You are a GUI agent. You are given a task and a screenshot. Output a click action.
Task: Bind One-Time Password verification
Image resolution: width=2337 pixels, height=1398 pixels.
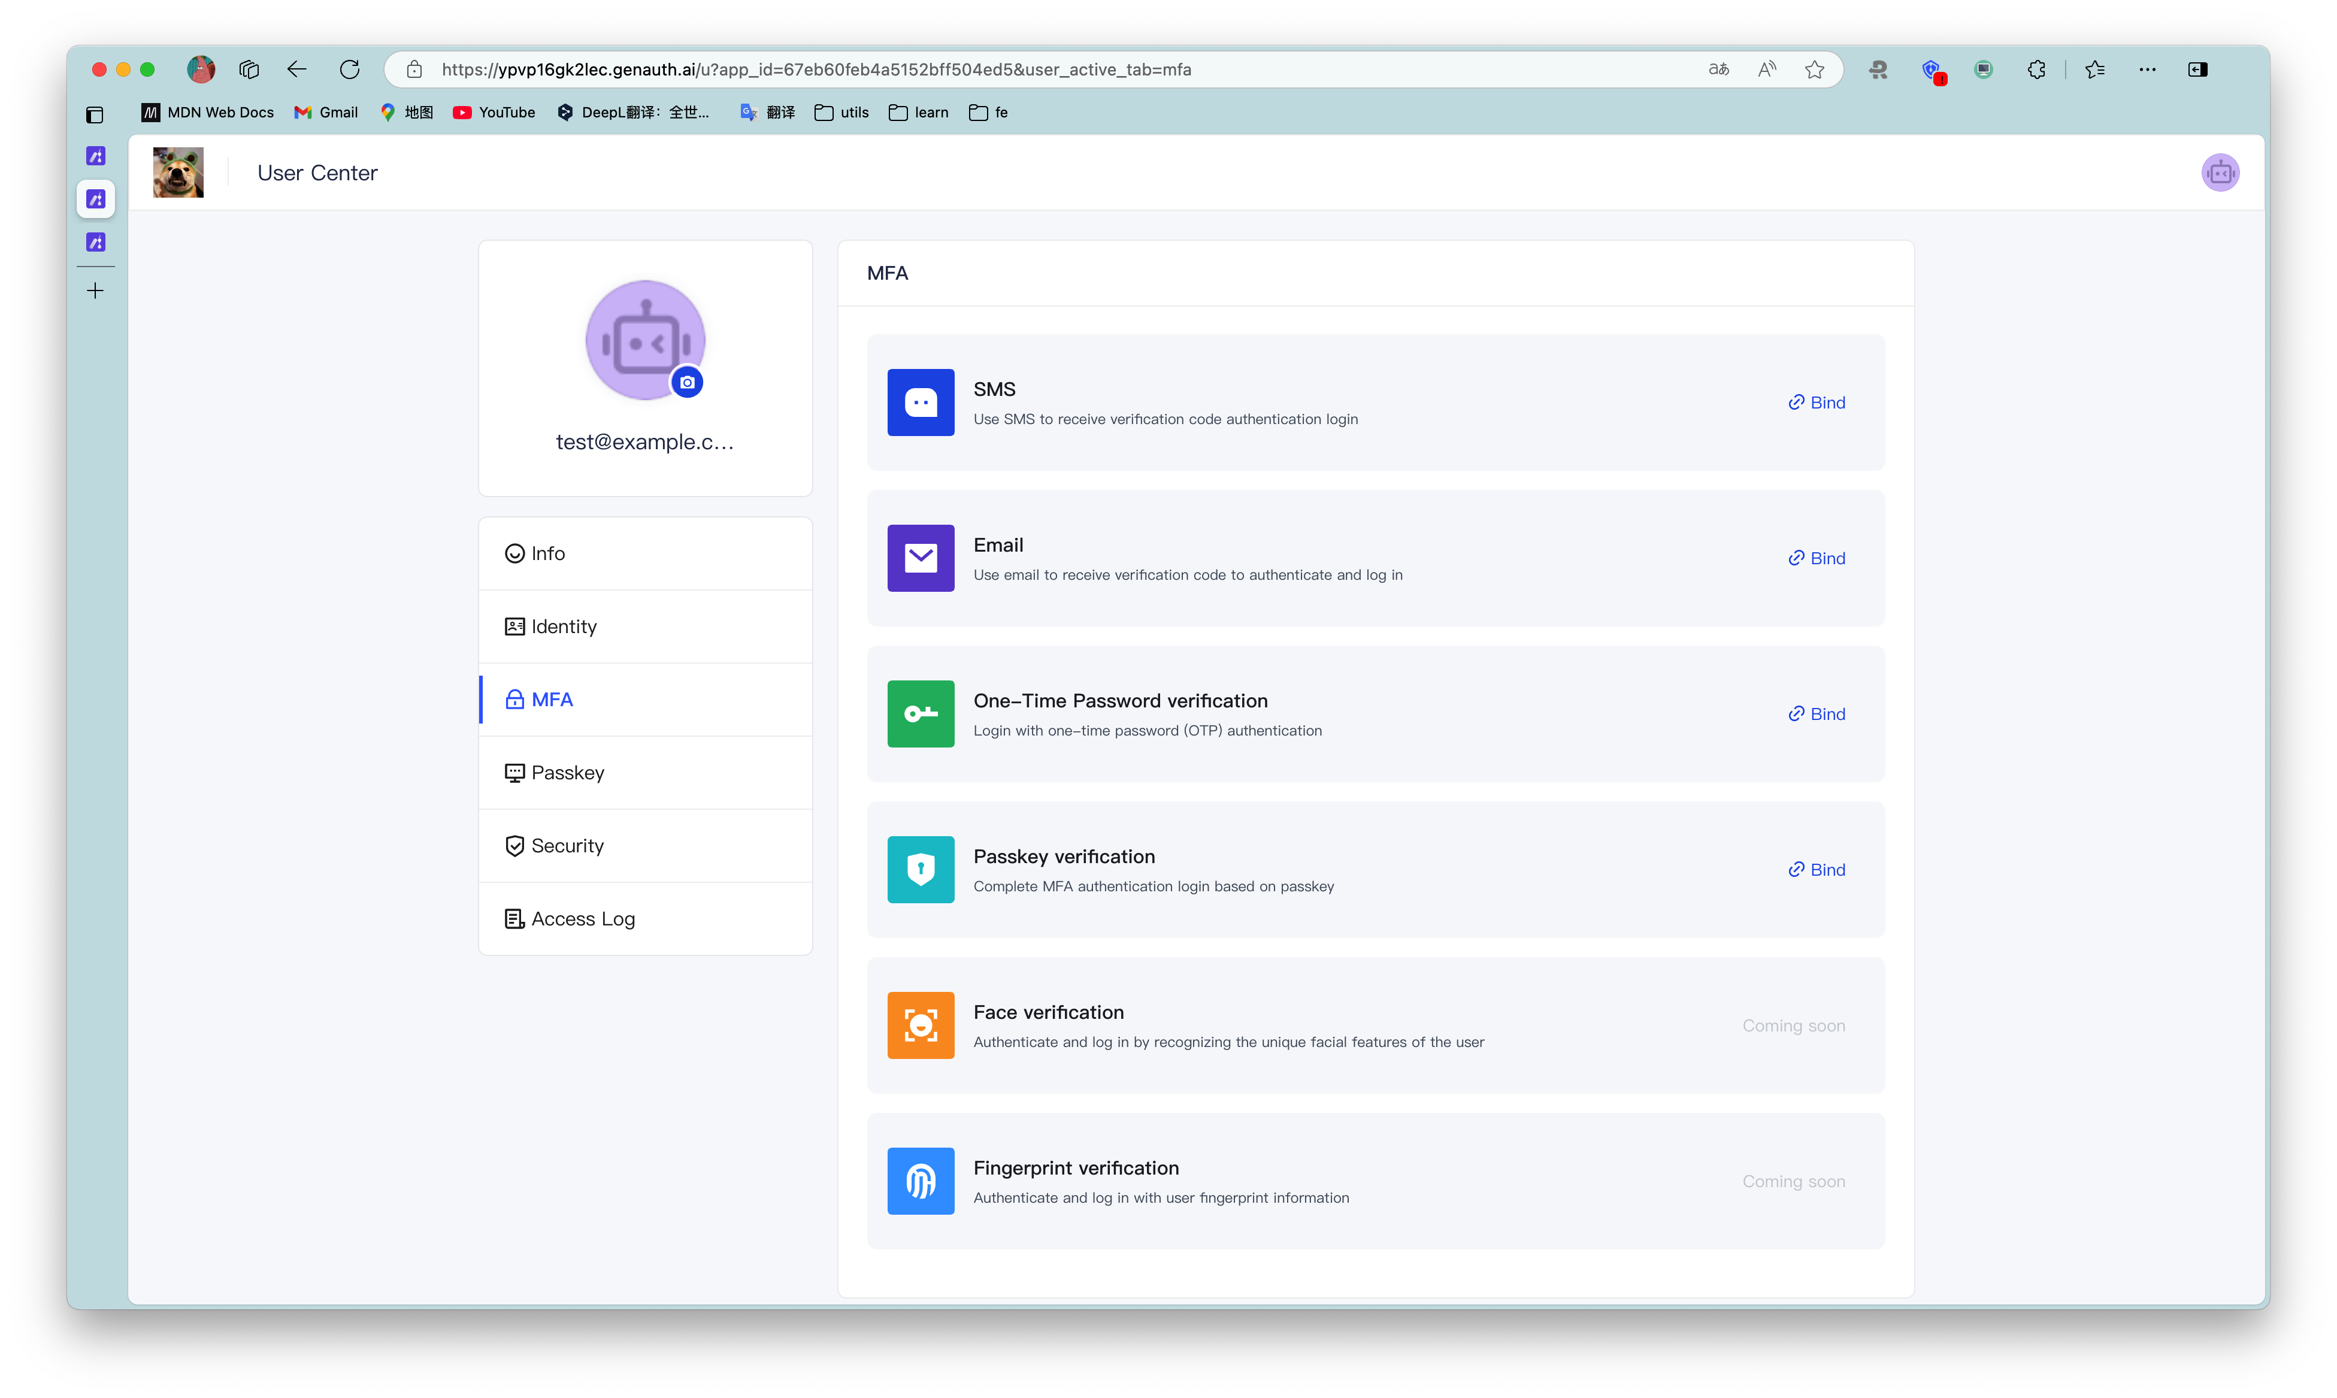pyautogui.click(x=1816, y=714)
